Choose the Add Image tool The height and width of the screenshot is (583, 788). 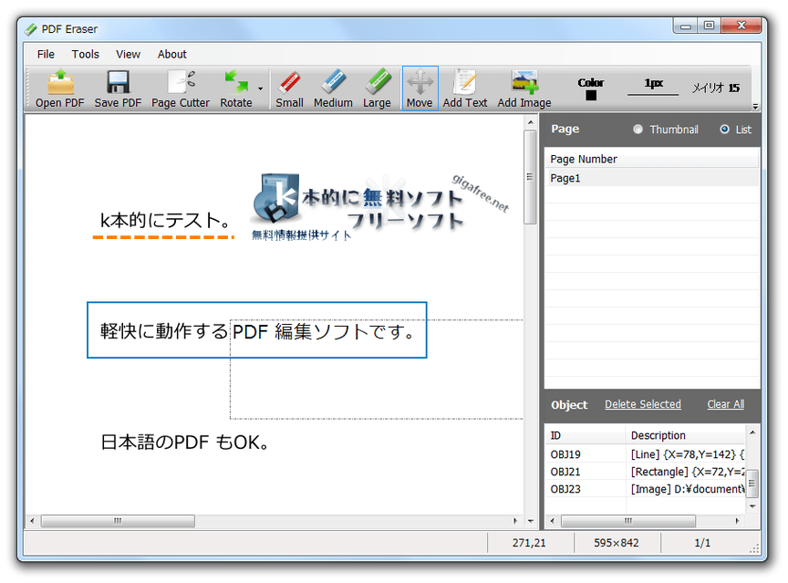coord(524,88)
